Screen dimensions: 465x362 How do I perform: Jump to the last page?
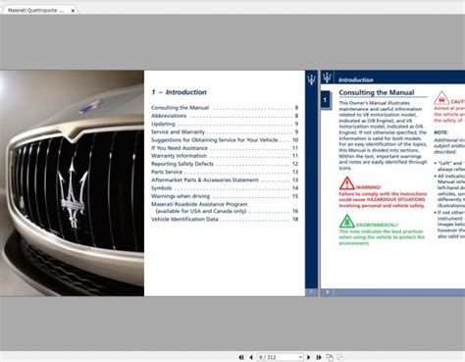(x=319, y=357)
